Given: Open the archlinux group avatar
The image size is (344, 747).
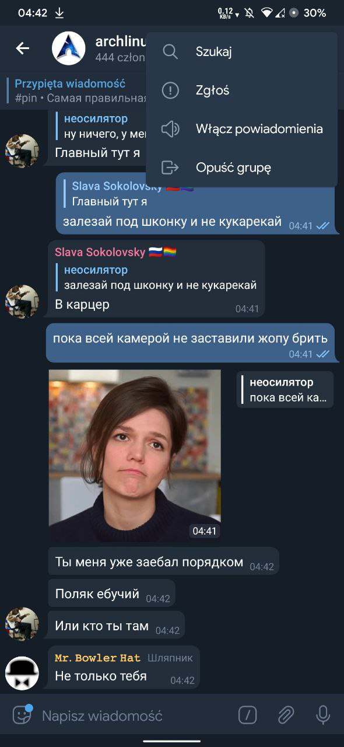Looking at the screenshot, I should (x=69, y=48).
